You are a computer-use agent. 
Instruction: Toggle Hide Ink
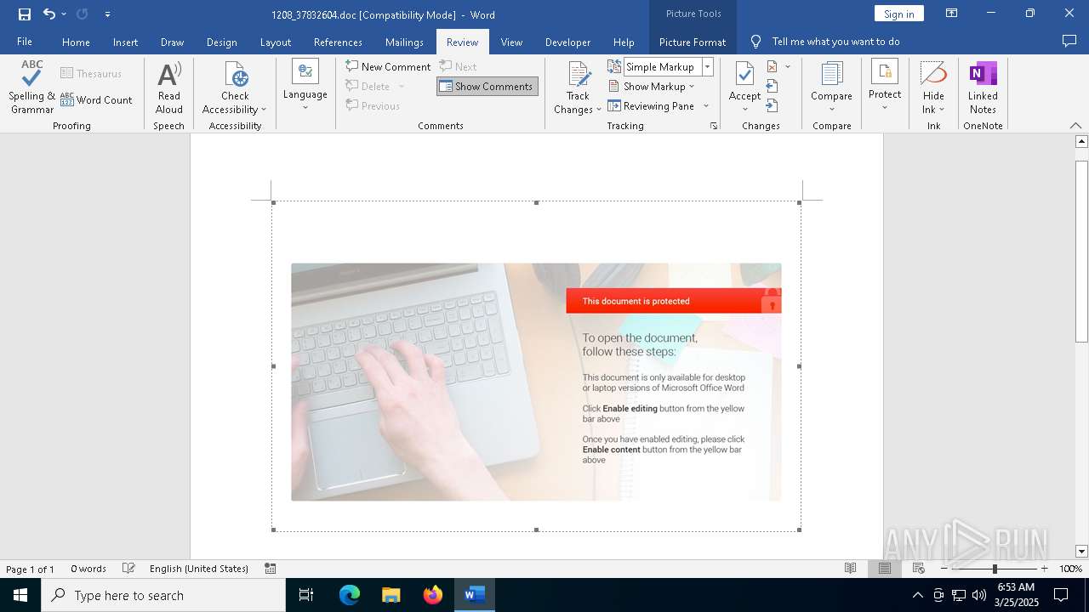(x=933, y=88)
